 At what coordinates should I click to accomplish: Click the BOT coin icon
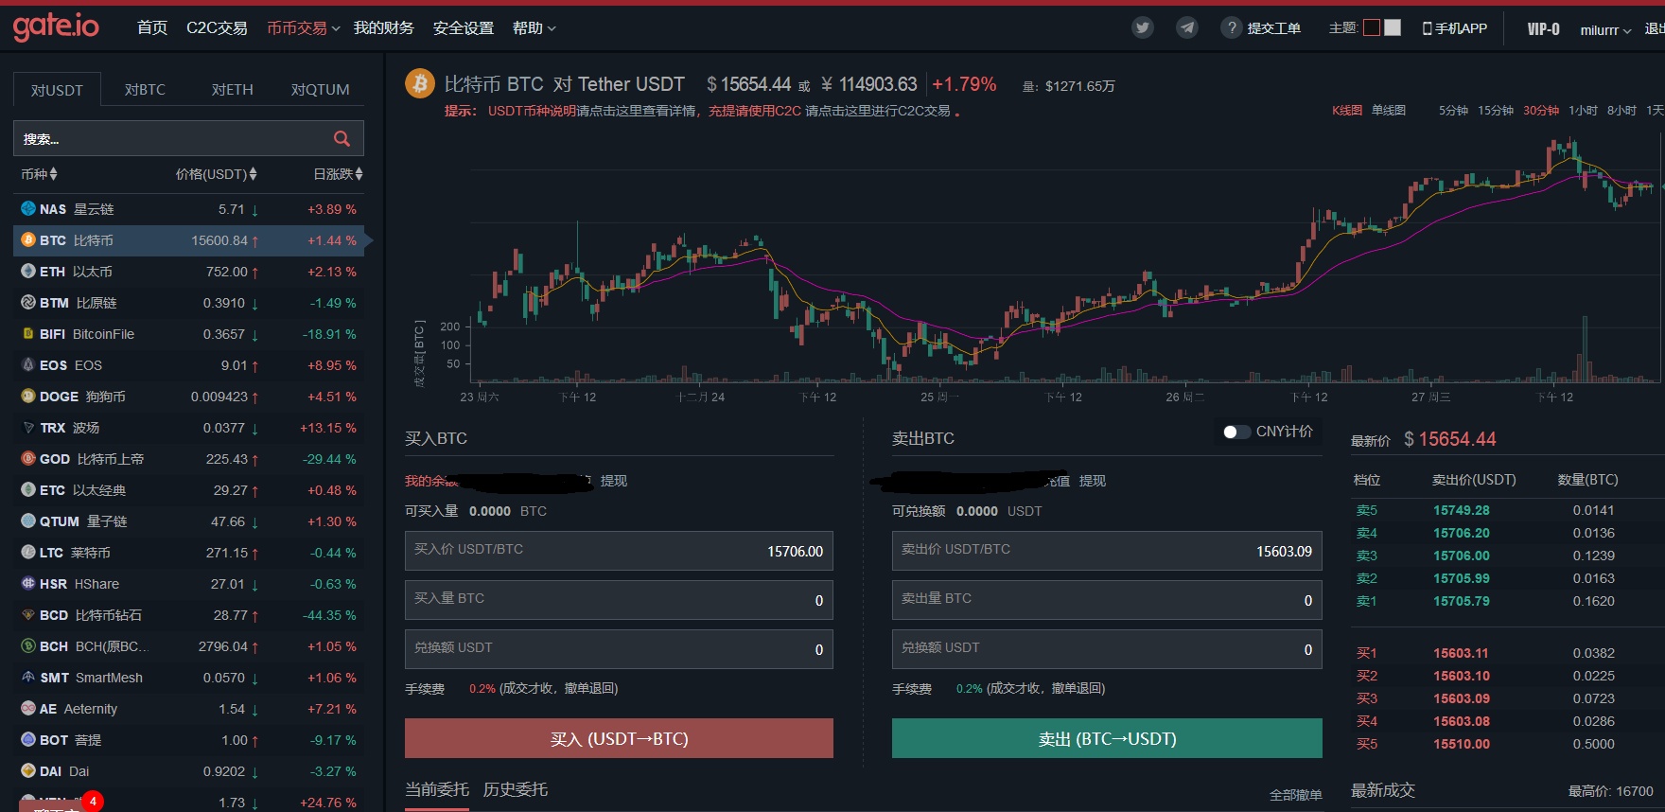tap(28, 740)
